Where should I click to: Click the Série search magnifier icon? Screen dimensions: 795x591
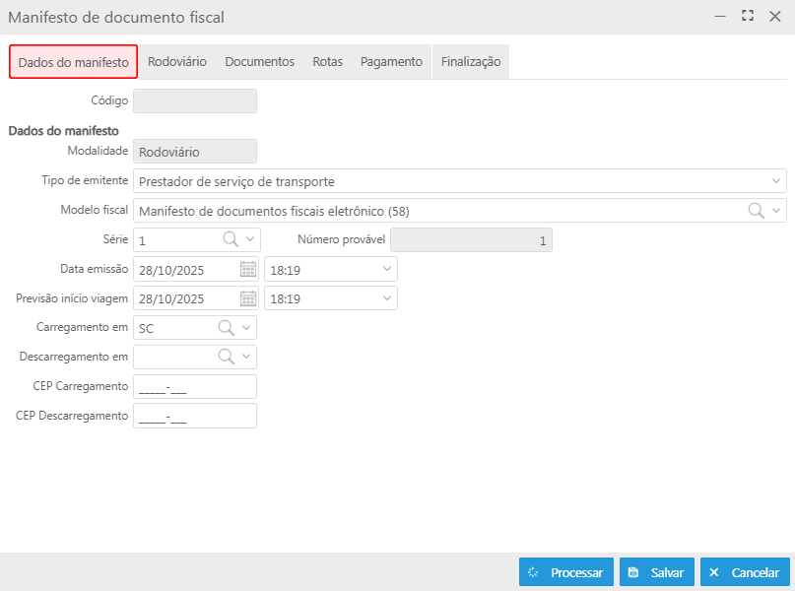[x=229, y=239]
